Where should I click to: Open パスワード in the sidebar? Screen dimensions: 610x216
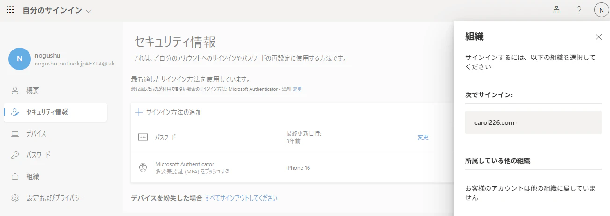[55, 155]
